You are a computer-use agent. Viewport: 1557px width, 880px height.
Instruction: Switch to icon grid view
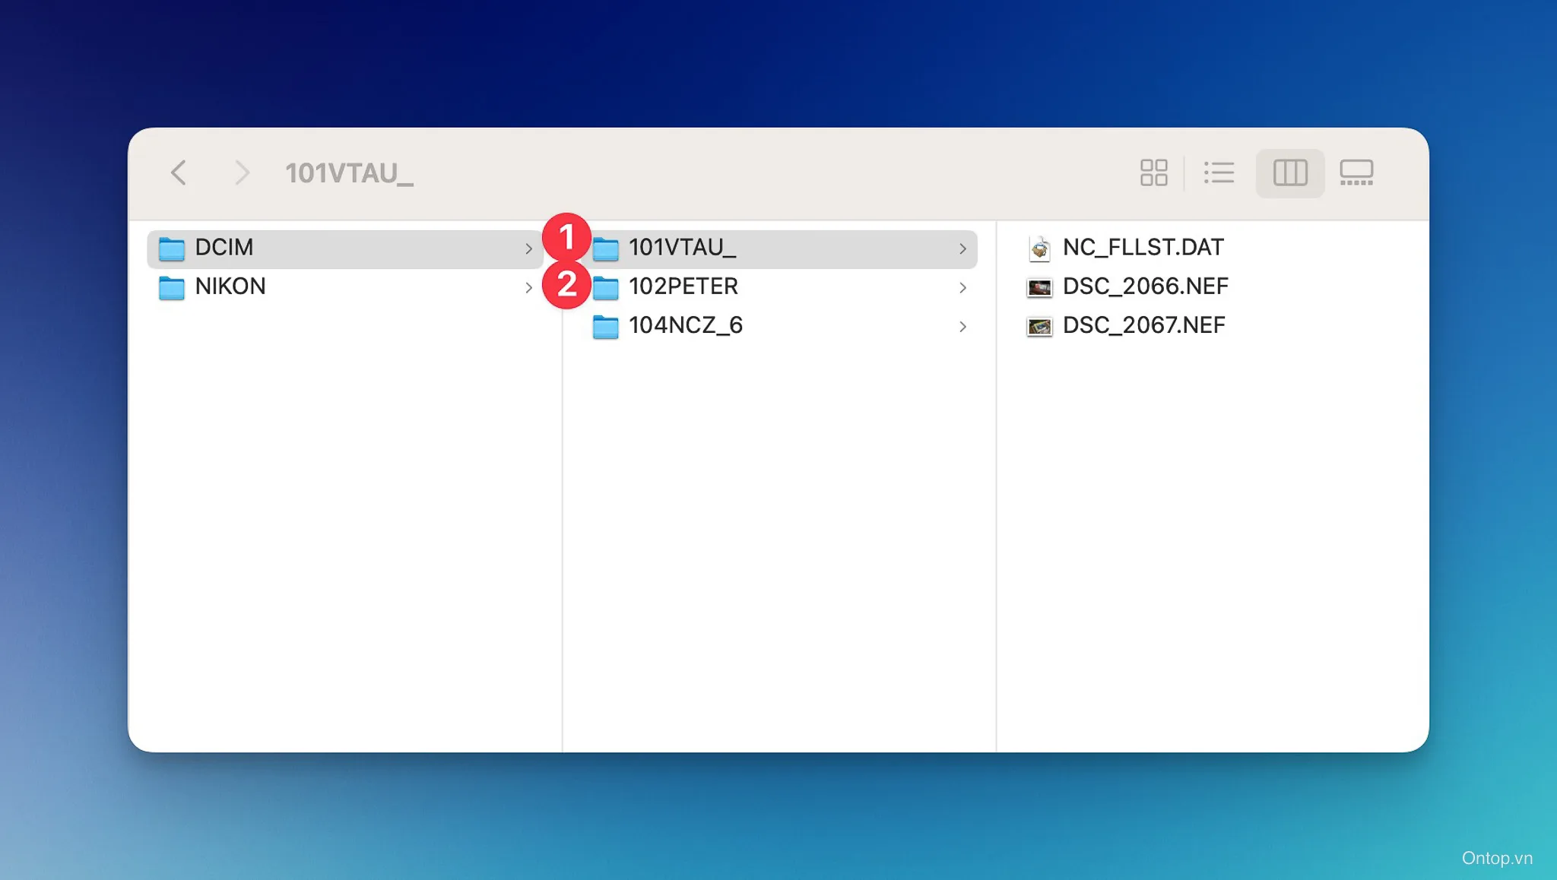pos(1153,173)
